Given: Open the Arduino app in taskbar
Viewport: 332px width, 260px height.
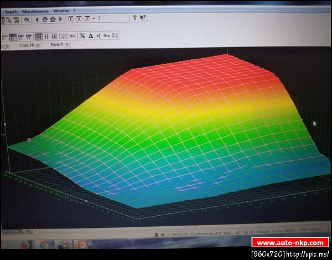Looking at the screenshot, I should click(x=64, y=244).
